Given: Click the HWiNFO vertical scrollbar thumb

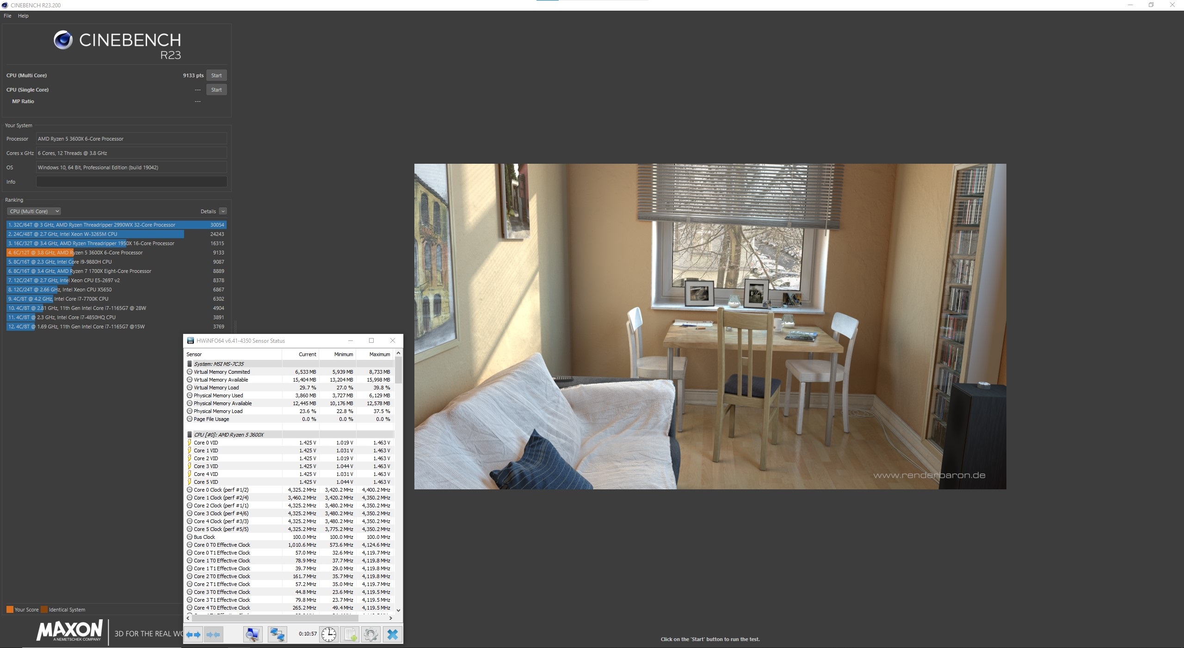Looking at the screenshot, I should coord(399,370).
